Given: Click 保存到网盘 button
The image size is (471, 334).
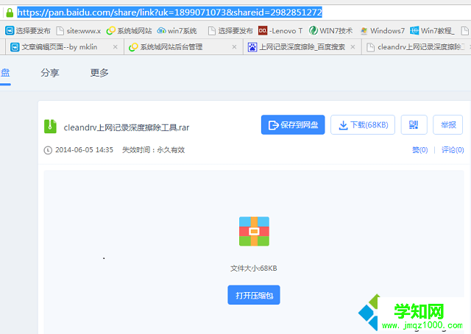Looking at the screenshot, I should pyautogui.click(x=293, y=124).
